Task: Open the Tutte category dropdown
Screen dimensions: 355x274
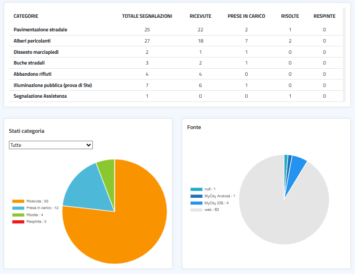Action: 51,145
